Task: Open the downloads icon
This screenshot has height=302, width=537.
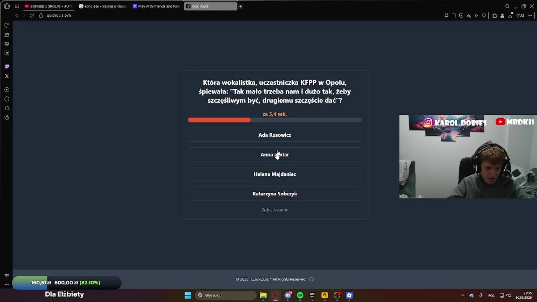Action: point(510,16)
